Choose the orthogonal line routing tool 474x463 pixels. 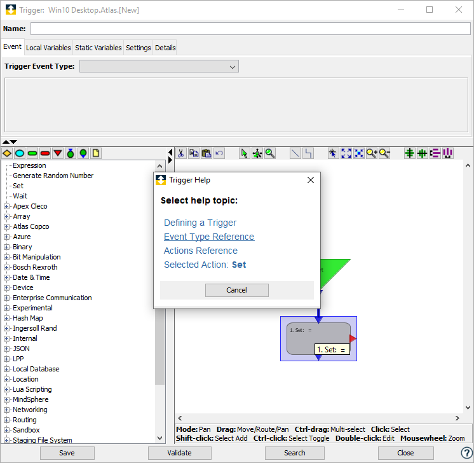308,153
